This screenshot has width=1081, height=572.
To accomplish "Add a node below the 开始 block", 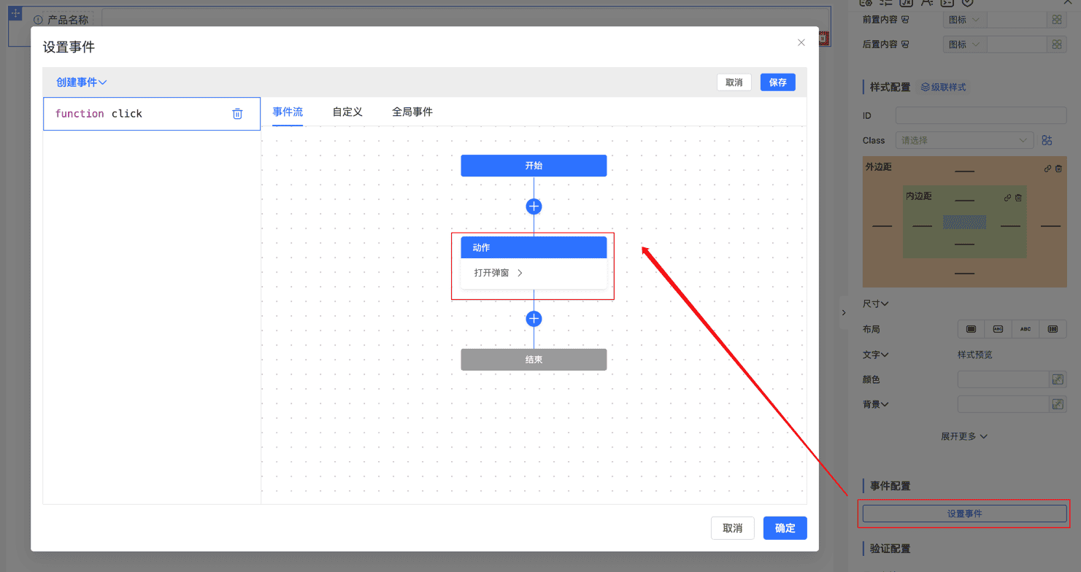I will [534, 206].
